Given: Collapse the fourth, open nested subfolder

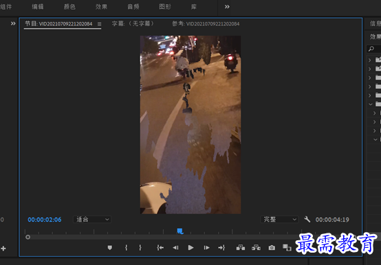Looking at the screenshot, I should 375,139.
